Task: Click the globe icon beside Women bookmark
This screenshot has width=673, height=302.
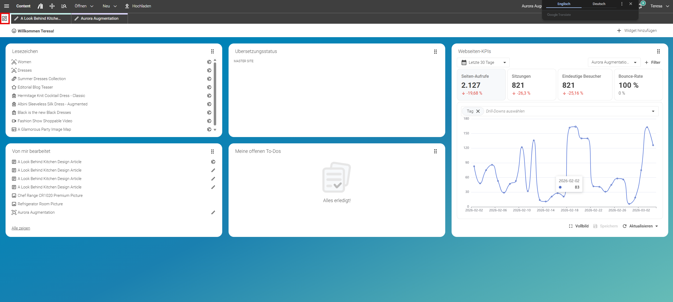Action: click(x=209, y=62)
